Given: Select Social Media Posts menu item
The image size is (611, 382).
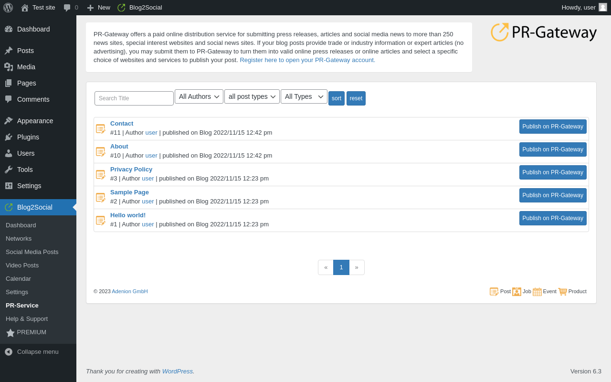Looking at the screenshot, I should point(32,252).
